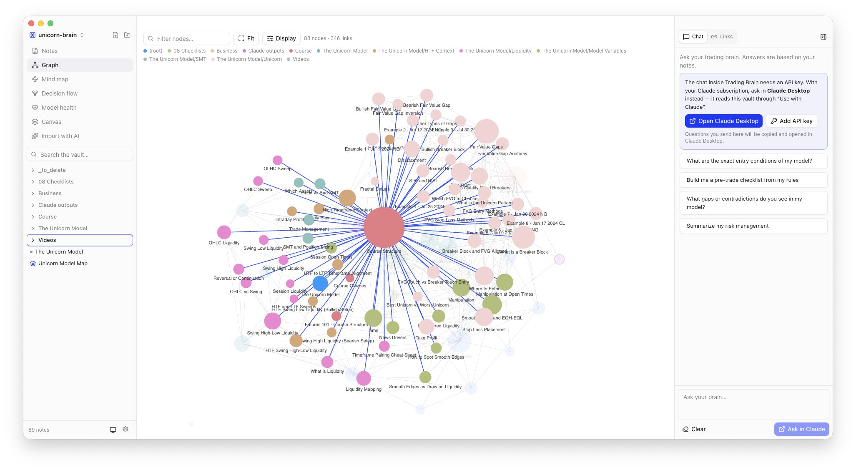This screenshot has width=856, height=470.
Task: Expand the Videos folder
Action: pos(80,240)
